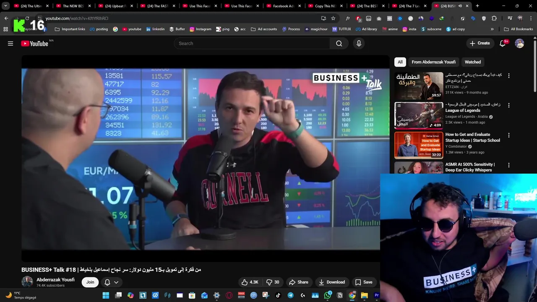Screen dimensions: 537x302
Task: Go back with the browser back arrow
Action: tap(6, 18)
